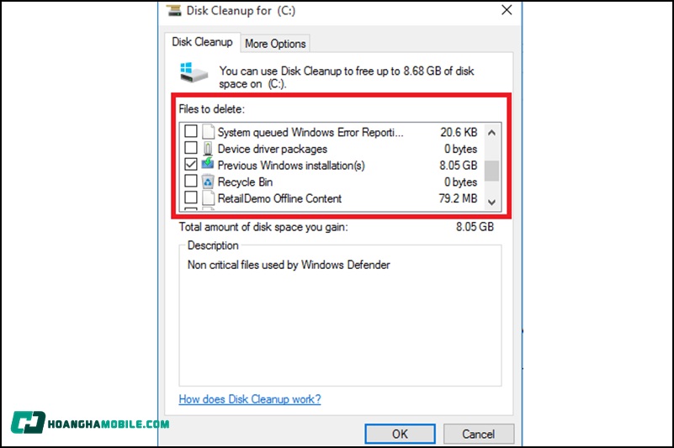Image resolution: width=674 pixels, height=448 pixels.
Task: Click the Disk Cleanup title bar icon
Action: tap(174, 10)
